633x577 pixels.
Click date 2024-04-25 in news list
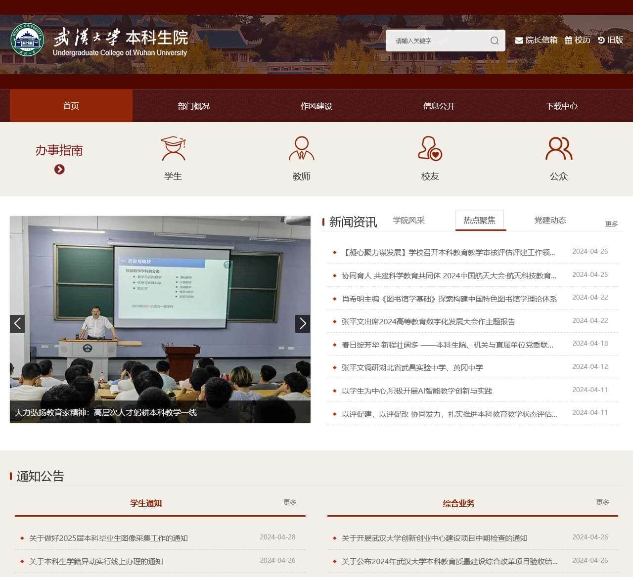point(590,274)
